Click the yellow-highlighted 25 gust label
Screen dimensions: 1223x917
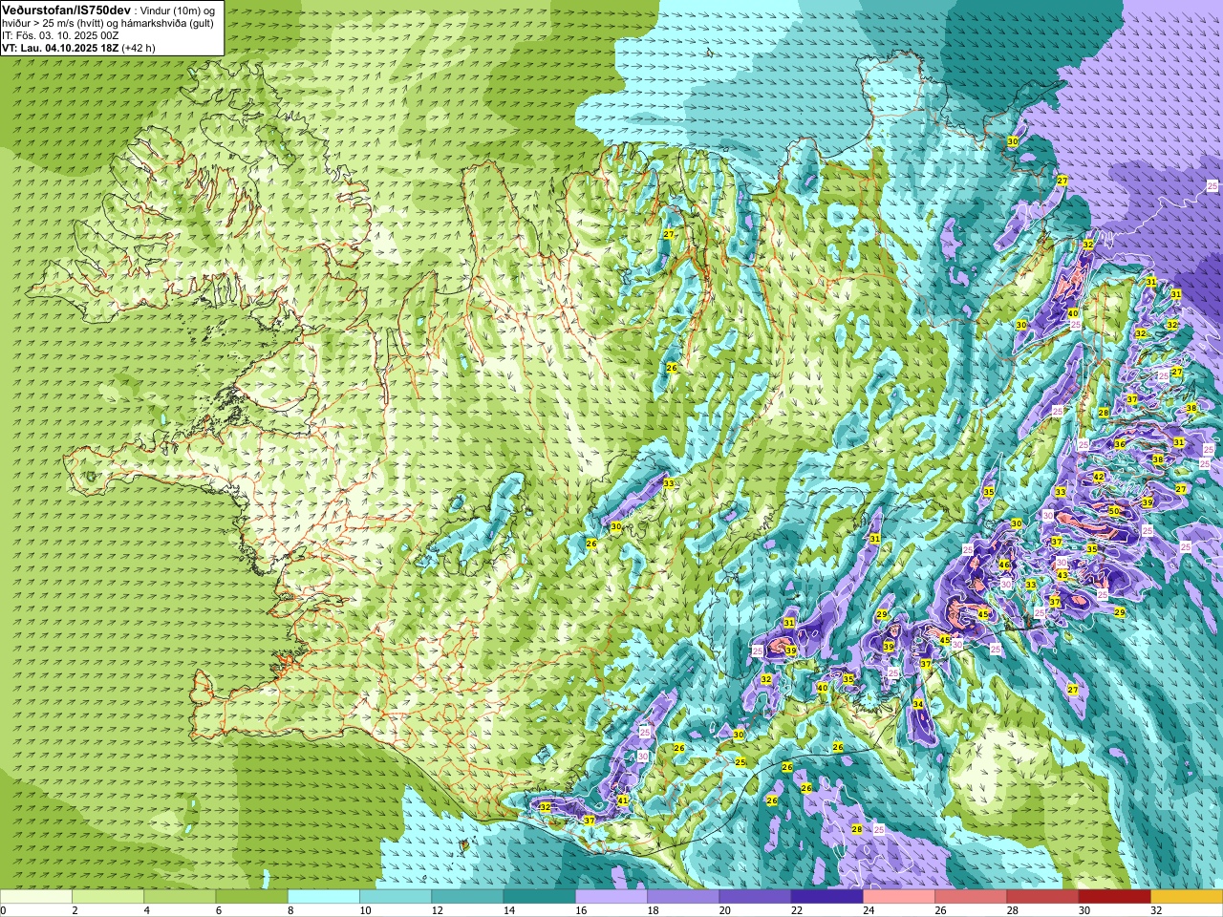[740, 762]
